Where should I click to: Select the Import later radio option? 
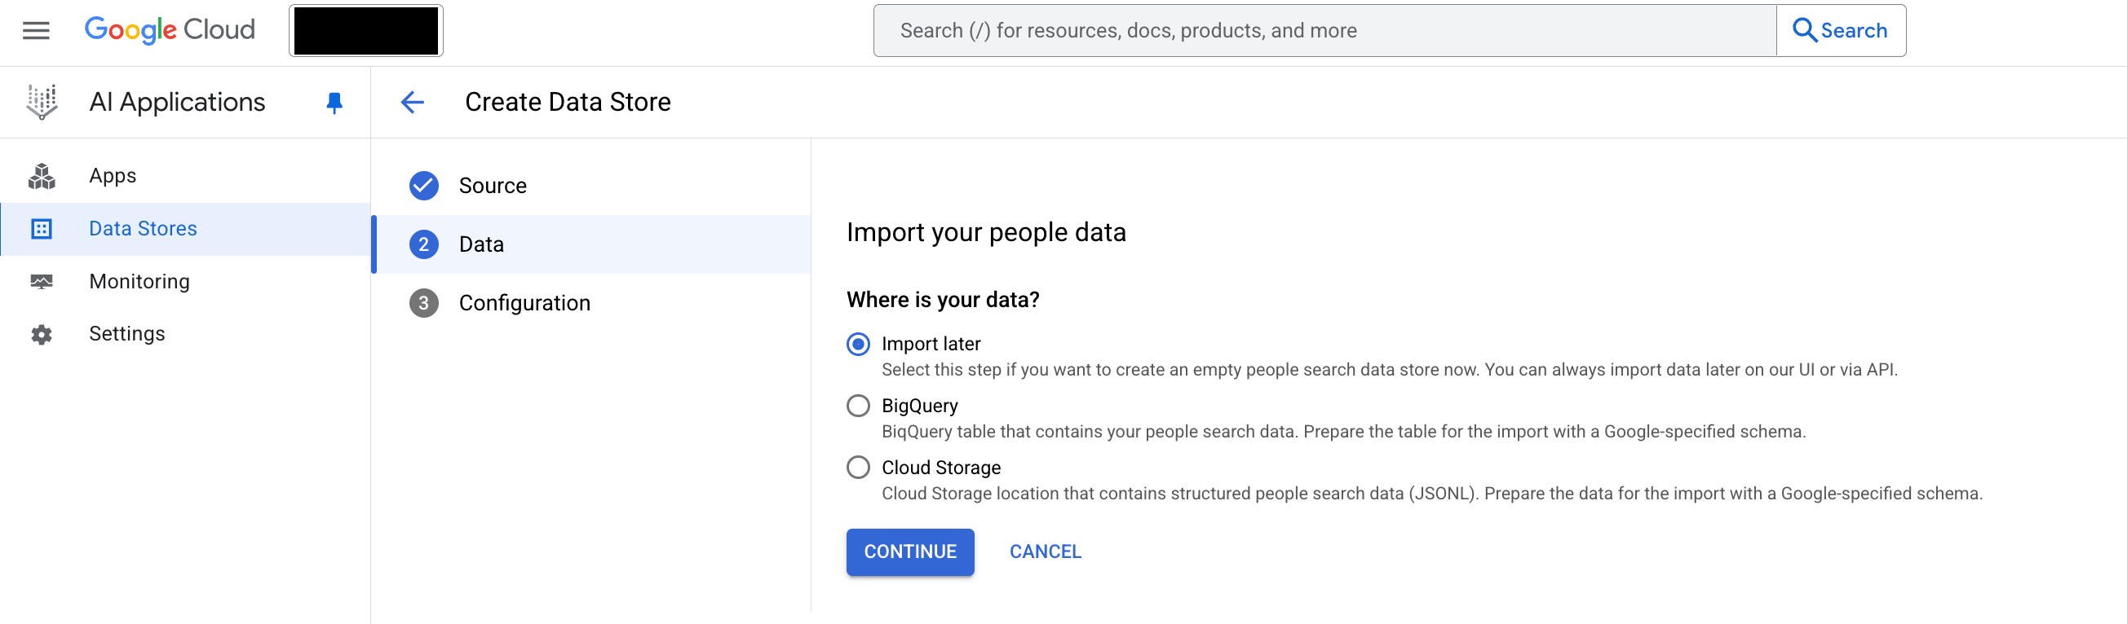[x=858, y=344]
